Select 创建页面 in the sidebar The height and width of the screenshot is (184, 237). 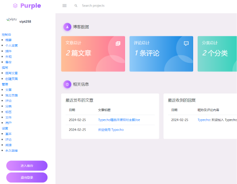(12, 79)
